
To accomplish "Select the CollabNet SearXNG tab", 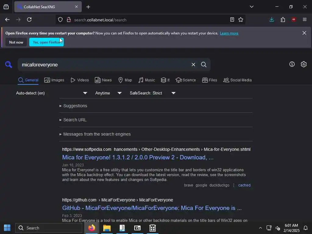I will click(x=48, y=7).
